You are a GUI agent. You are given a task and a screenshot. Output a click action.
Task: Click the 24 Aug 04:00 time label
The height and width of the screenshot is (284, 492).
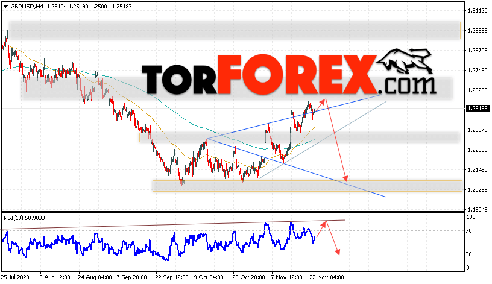[95, 277]
